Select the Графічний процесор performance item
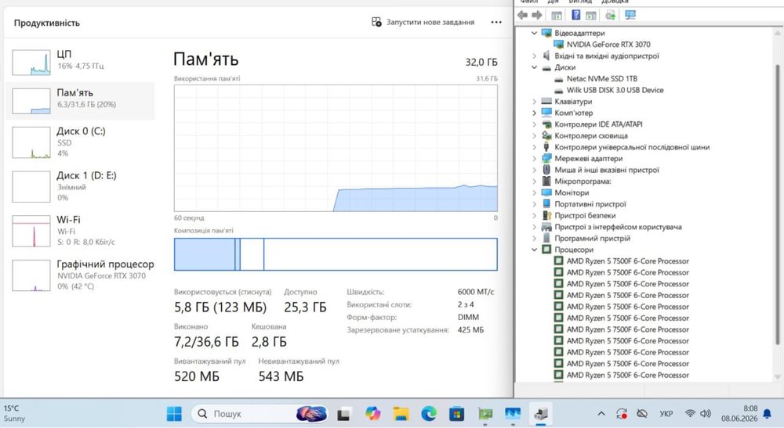 click(80, 275)
